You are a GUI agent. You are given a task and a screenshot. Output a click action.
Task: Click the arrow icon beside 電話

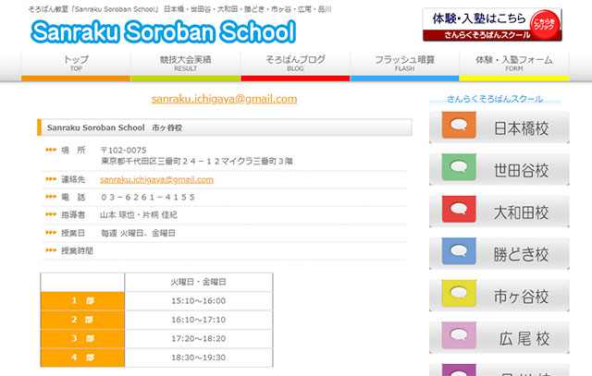click(51, 197)
